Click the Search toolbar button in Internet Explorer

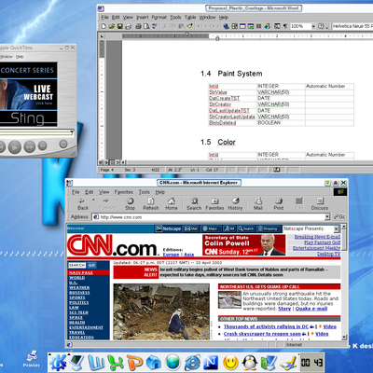[194, 204]
